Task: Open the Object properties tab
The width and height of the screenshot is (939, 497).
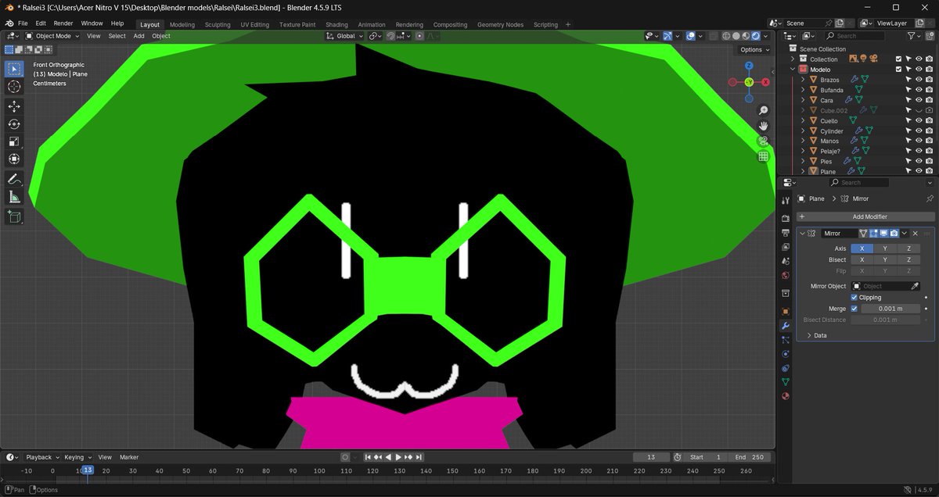Action: [x=786, y=311]
